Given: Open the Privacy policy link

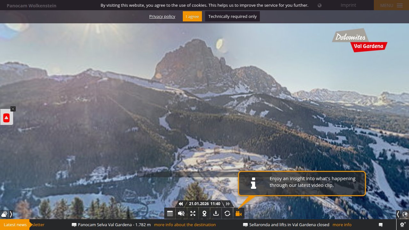Looking at the screenshot, I should coord(162,16).
